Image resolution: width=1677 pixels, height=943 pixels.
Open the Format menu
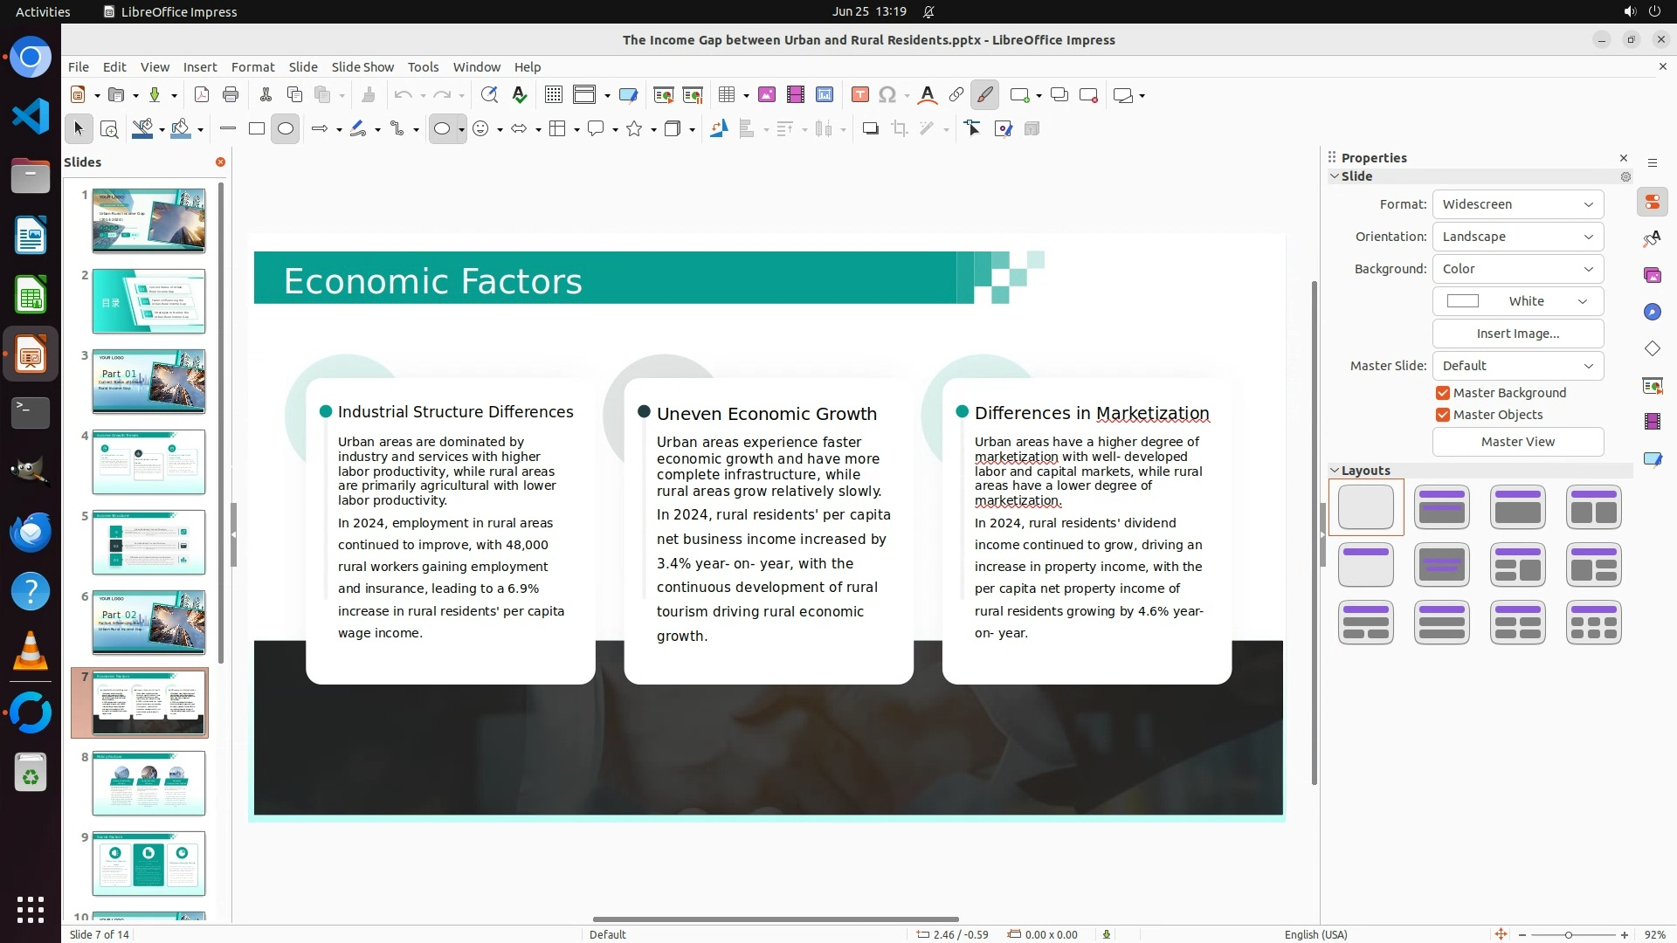click(252, 67)
